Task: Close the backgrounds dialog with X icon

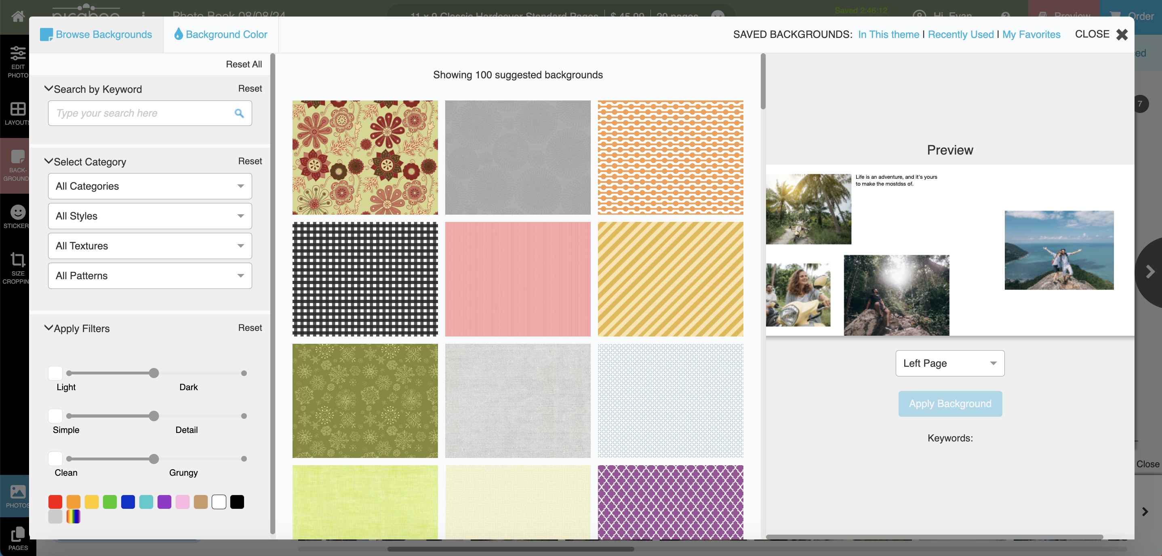Action: pyautogui.click(x=1122, y=34)
